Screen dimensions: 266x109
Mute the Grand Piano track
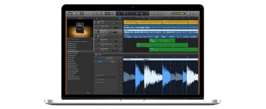tap(101, 42)
